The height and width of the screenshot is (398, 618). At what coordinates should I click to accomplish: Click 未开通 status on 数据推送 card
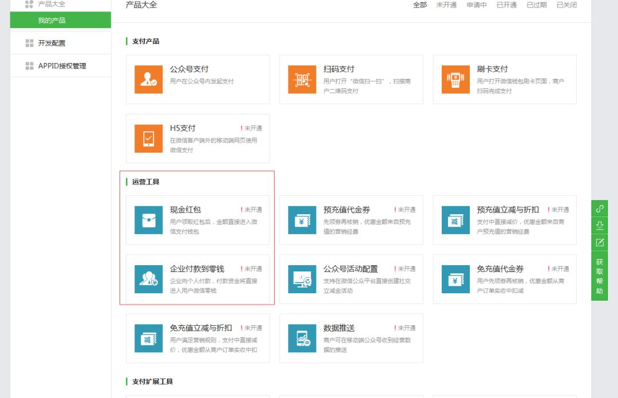405,328
